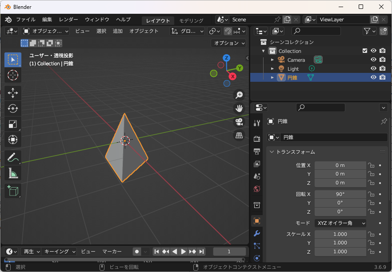Toggle lock on 回転 X

(371, 194)
